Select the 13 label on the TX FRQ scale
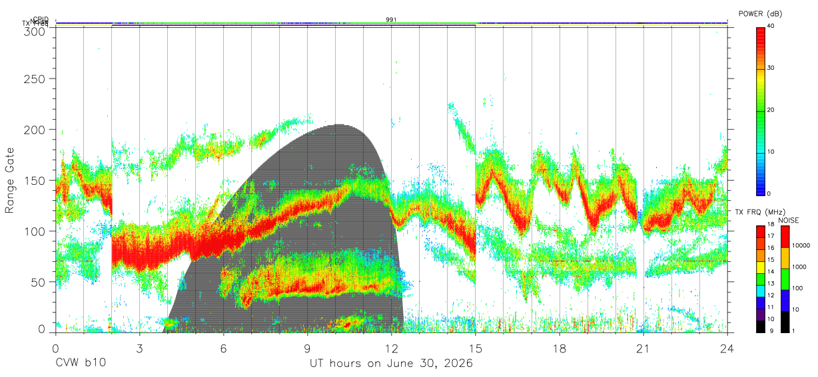This screenshot has height=377, width=818. point(771,283)
